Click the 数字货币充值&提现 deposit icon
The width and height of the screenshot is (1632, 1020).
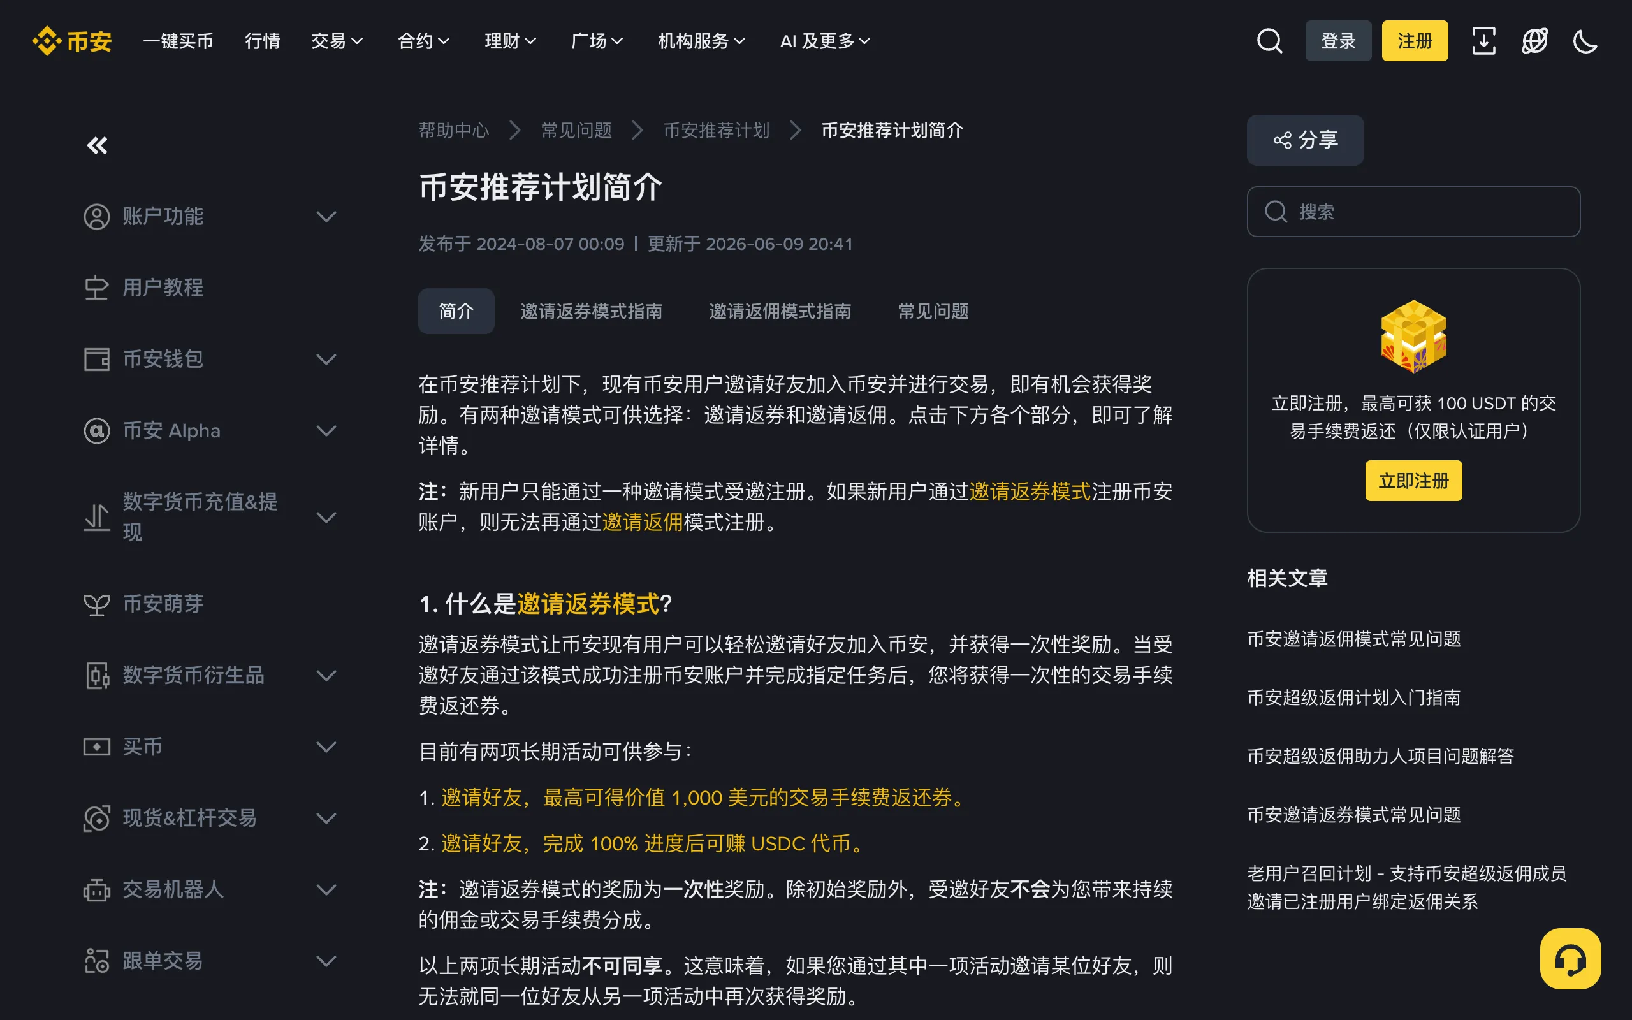96,518
